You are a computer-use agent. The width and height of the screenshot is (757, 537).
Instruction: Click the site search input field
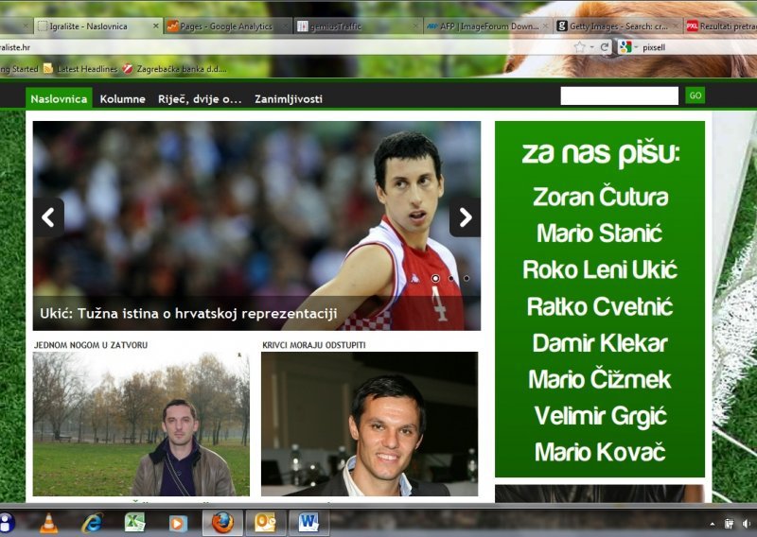point(619,95)
